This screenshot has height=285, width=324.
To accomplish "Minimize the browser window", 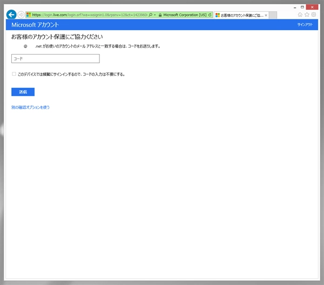I will click(295, 8).
